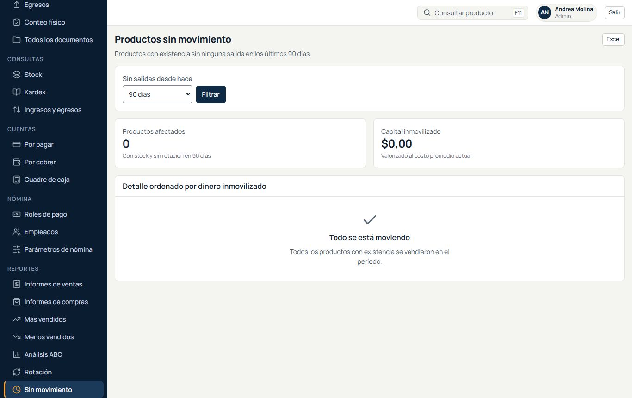Click the Informes de compras bag icon
Image resolution: width=632 pixels, height=398 pixels.
[17, 302]
